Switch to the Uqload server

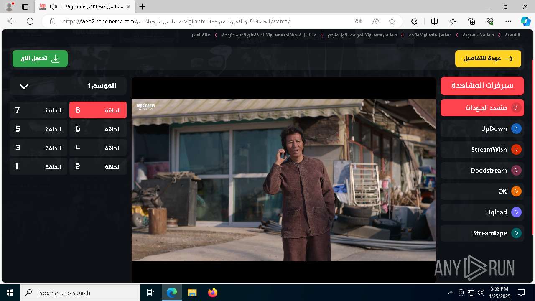(x=482, y=212)
